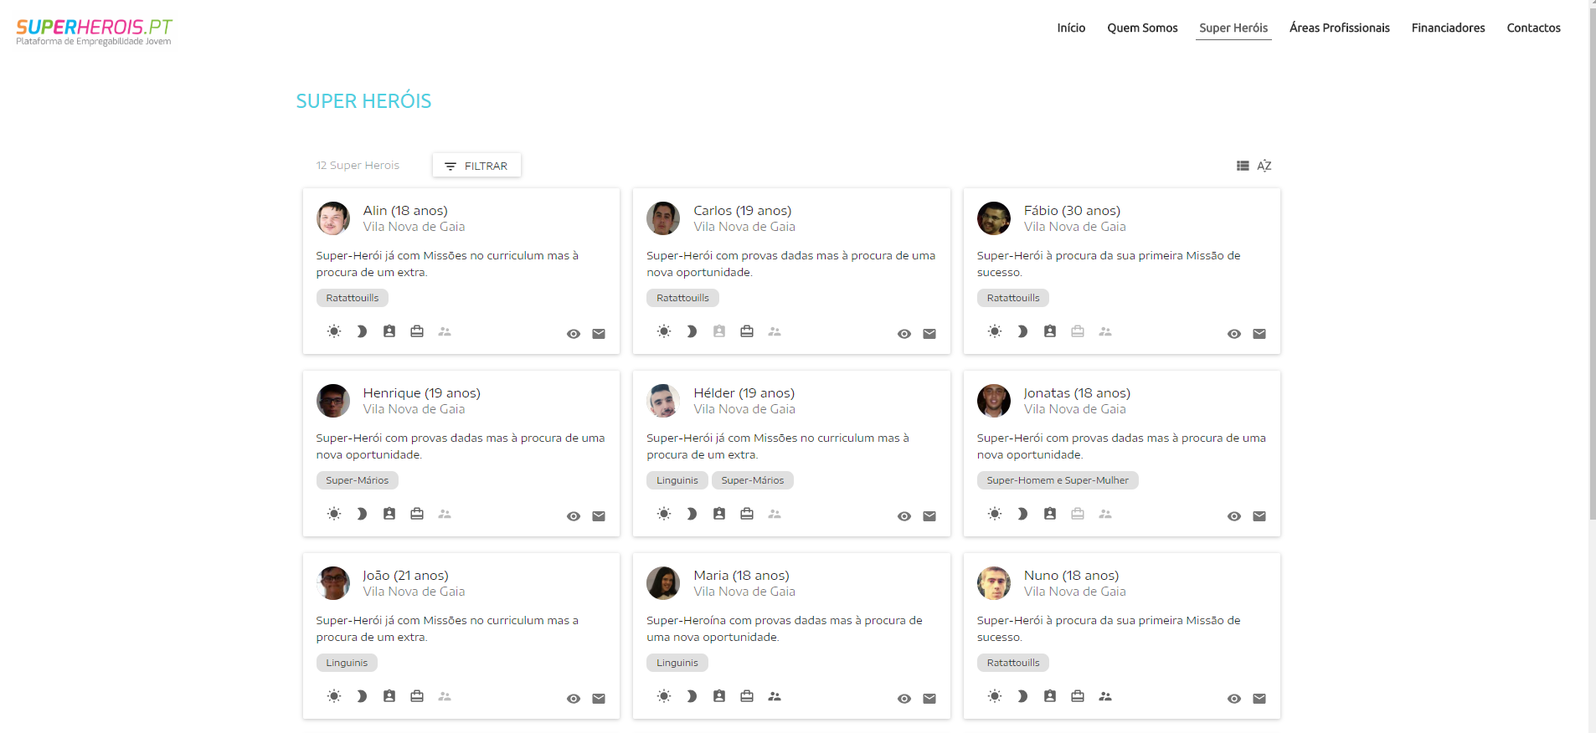Click the envelope icon on Nuno's card
The image size is (1596, 733).
click(1259, 699)
